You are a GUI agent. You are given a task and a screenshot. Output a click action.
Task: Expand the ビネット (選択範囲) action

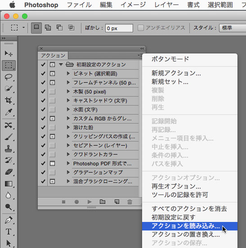pos(68,73)
